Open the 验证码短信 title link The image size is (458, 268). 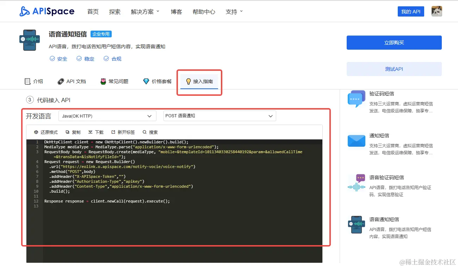382,94
